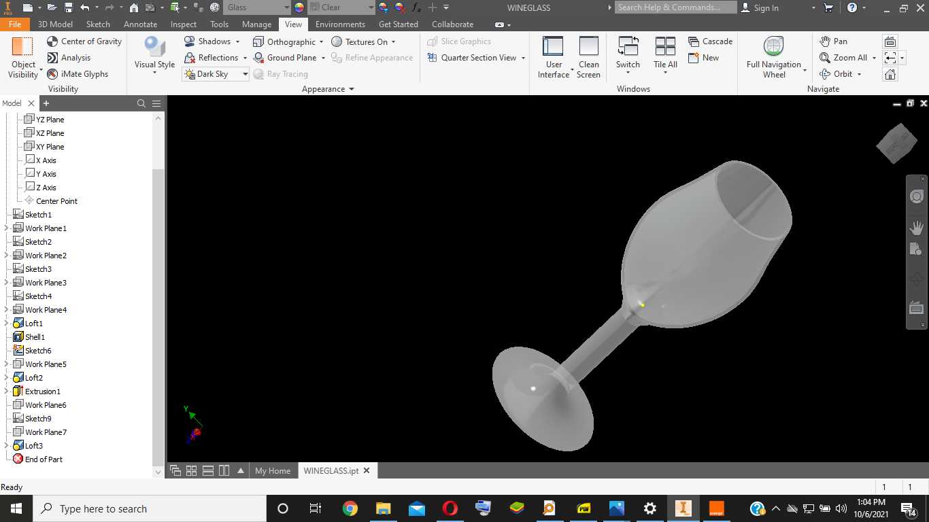Expand the Loft1 feature node
929x522 pixels.
[6, 324]
